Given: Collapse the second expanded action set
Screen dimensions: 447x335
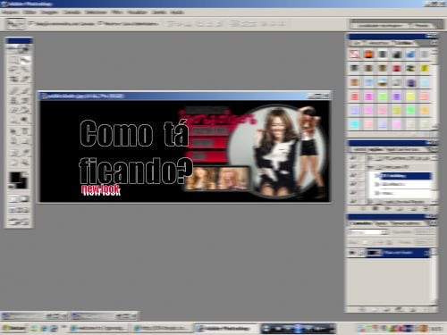Looking at the screenshot, I should (369, 167).
